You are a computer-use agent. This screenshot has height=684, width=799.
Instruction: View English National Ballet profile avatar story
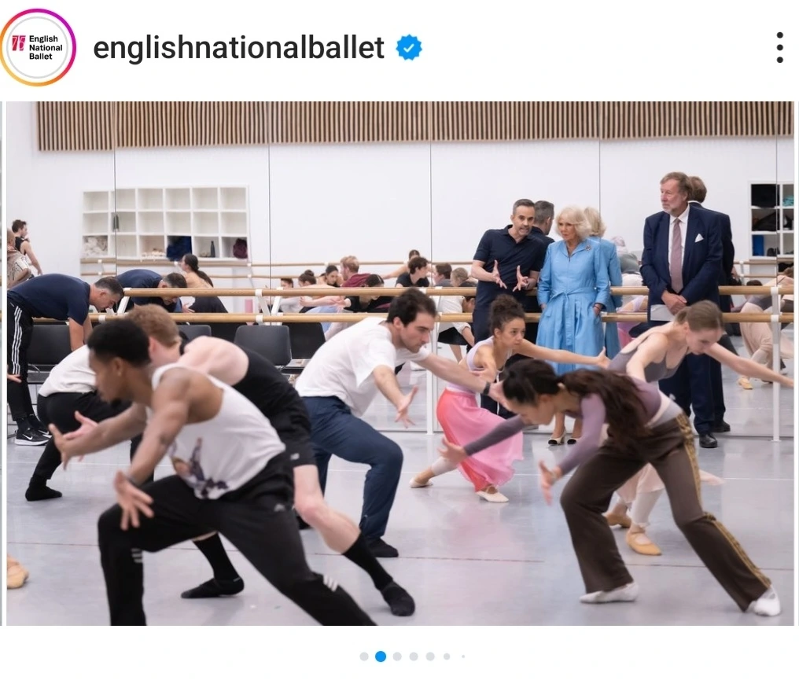(x=38, y=47)
